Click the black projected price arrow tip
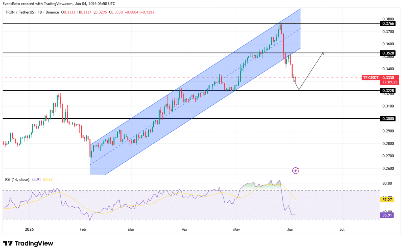Screen dimensions: 403x250 coord(323,53)
